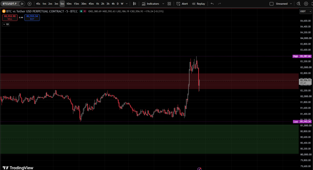Click the High 83,387.66 price label
This screenshot has width=313, height=170.
(x=302, y=56)
